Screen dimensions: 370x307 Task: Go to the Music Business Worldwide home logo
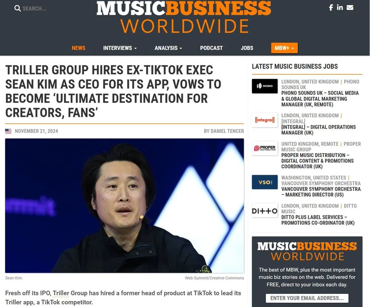[184, 17]
